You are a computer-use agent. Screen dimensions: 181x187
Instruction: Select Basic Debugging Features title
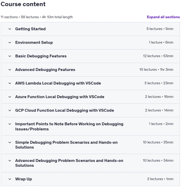tap(41, 56)
